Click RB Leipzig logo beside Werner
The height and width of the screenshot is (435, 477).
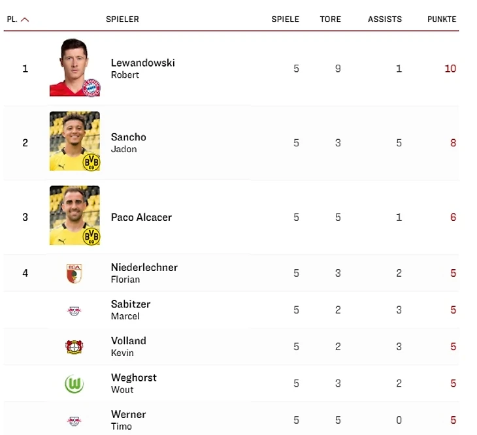click(x=74, y=421)
